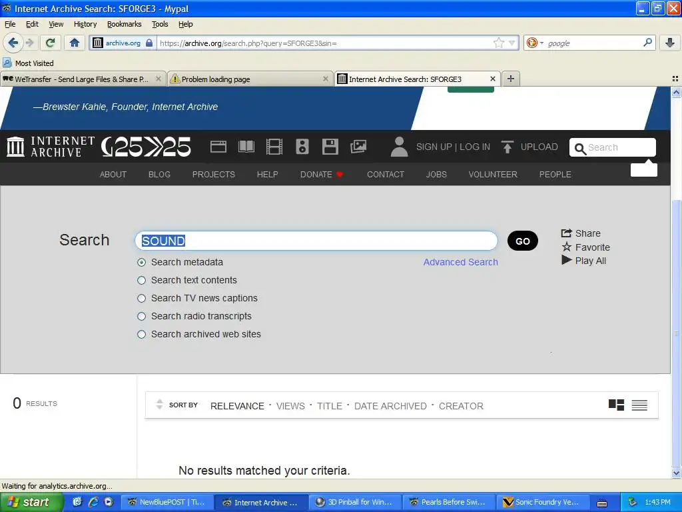Open the File menu

coord(10,24)
